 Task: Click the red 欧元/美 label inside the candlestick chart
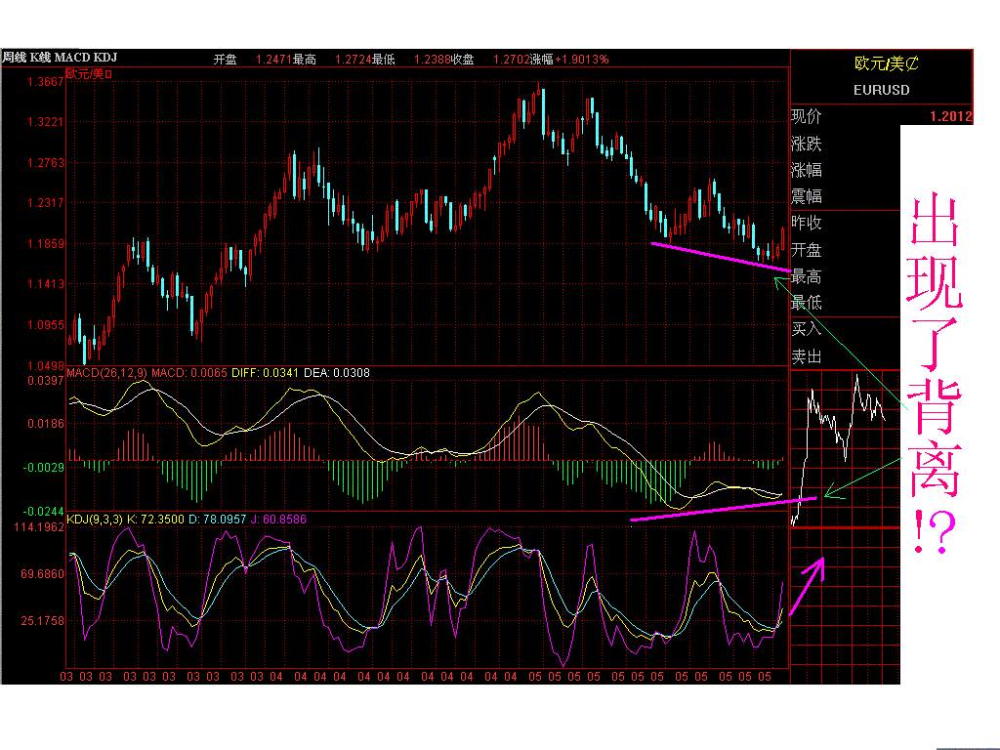click(89, 74)
